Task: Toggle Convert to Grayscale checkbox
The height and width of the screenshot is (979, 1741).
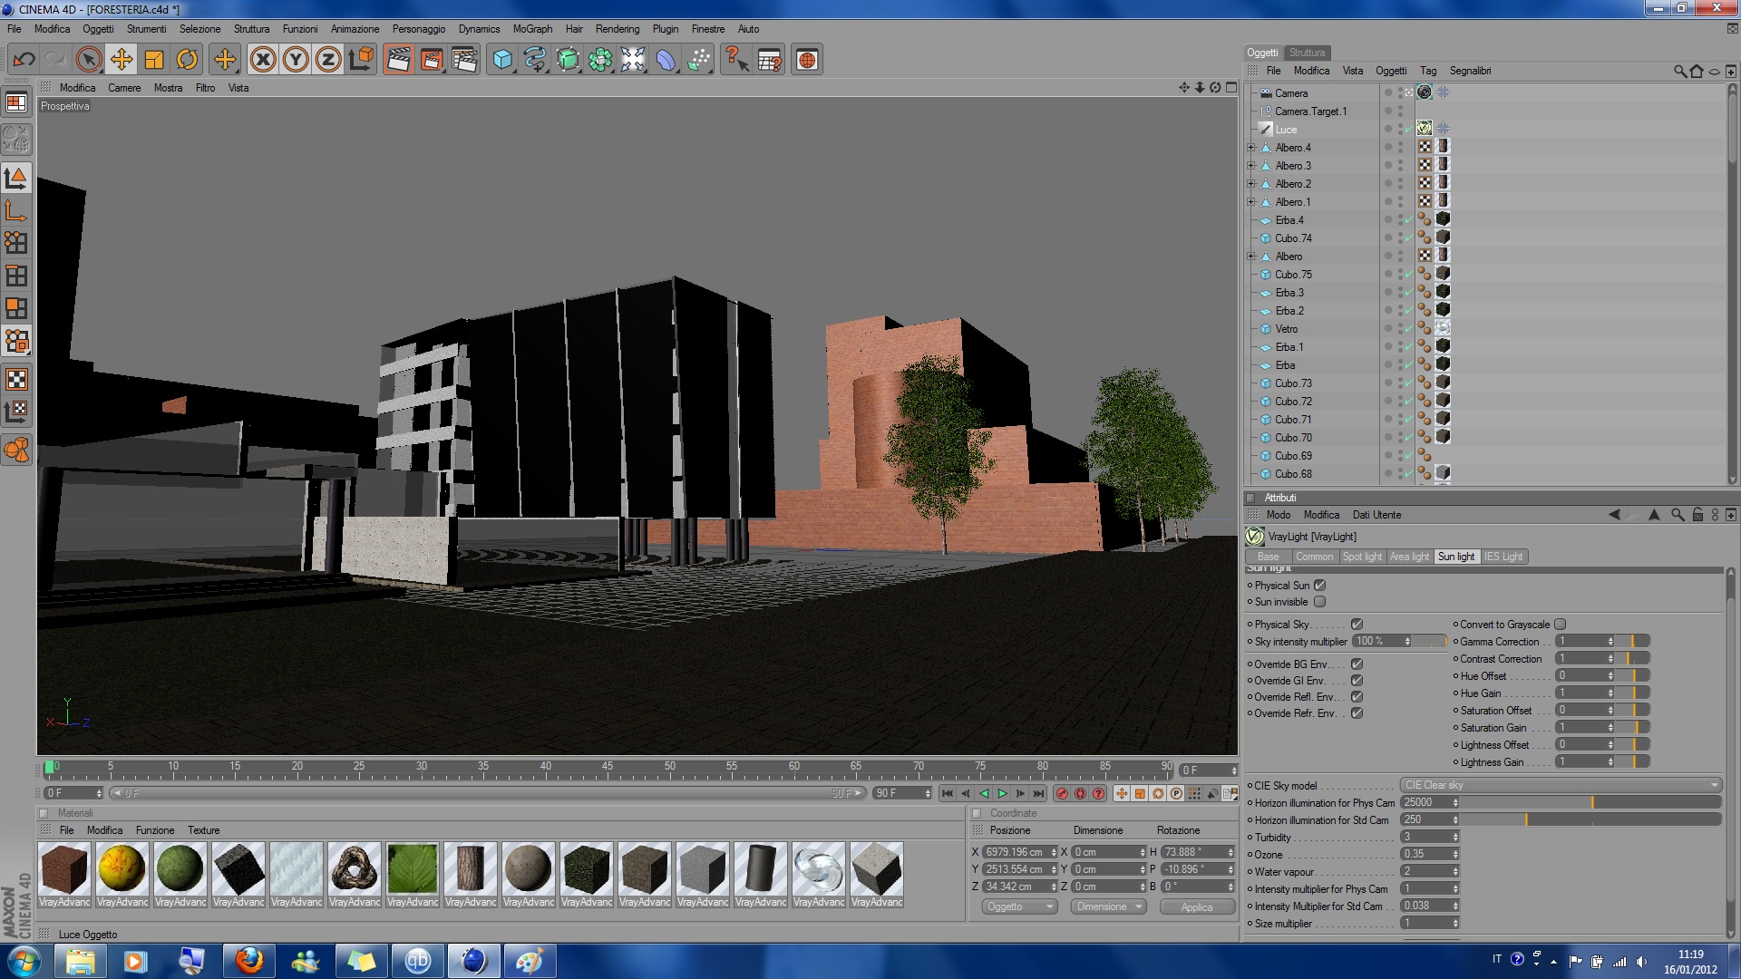Action: coord(1561,625)
